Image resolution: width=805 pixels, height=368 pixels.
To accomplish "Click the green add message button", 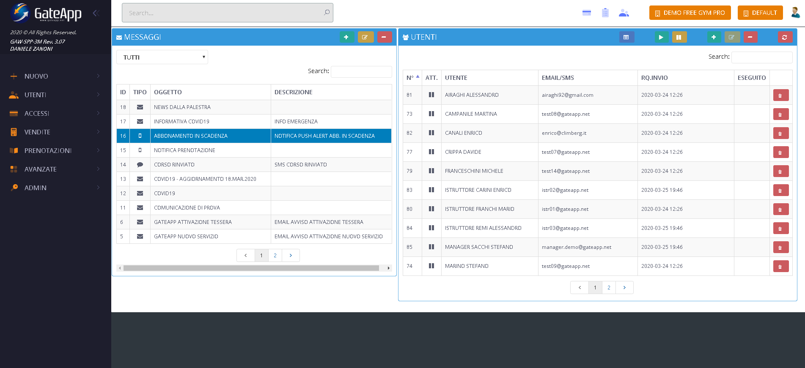I will [346, 37].
